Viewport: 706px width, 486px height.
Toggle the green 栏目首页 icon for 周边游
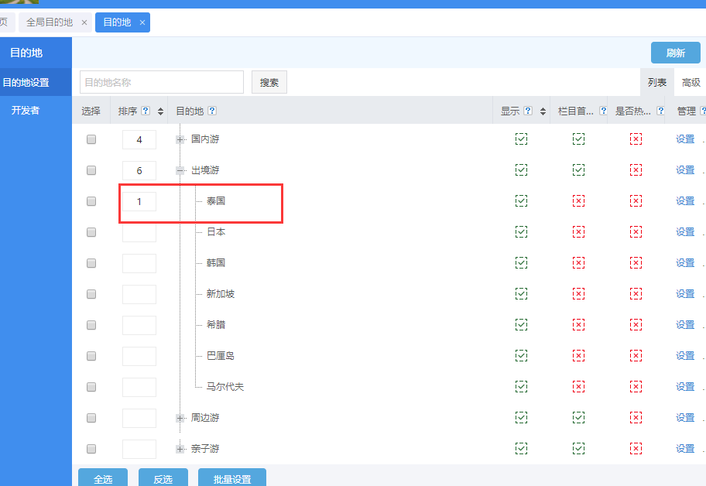coord(578,417)
